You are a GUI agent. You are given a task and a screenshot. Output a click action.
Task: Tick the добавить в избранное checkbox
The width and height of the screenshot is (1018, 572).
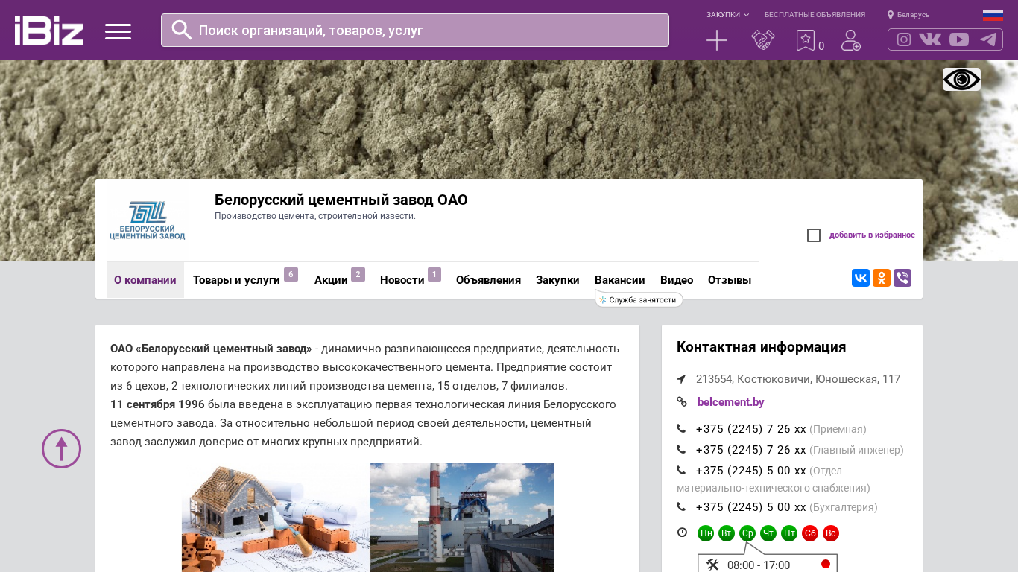pyautogui.click(x=814, y=235)
